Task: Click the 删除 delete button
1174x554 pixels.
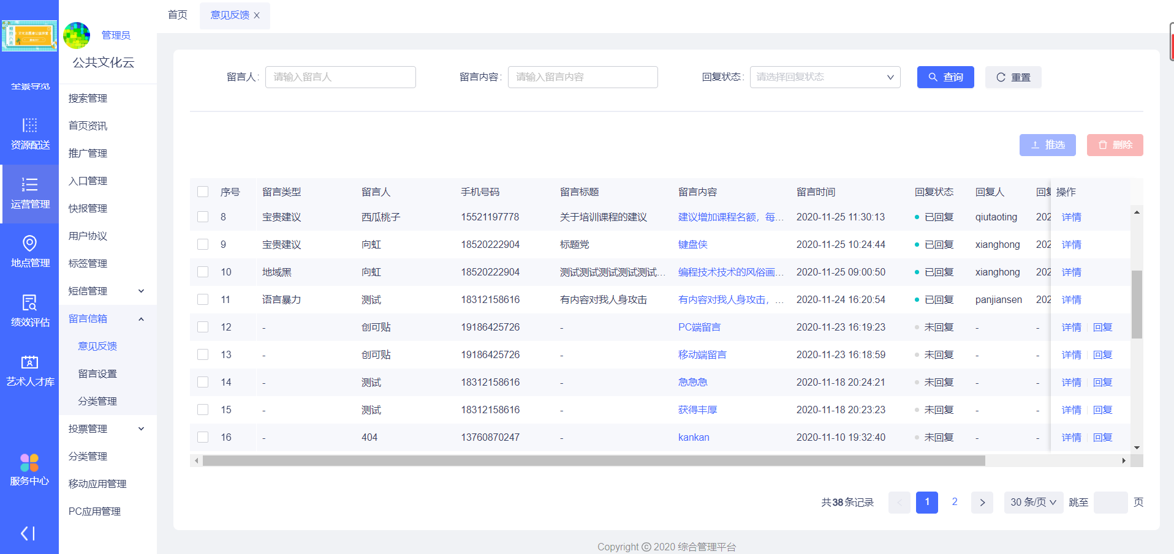Action: click(x=1115, y=145)
